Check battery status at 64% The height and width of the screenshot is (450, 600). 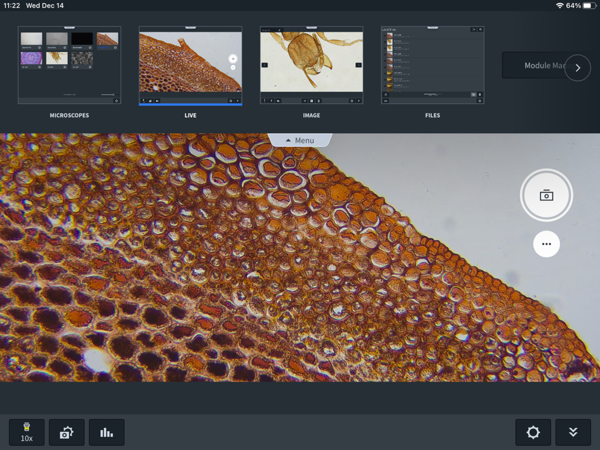pos(581,5)
